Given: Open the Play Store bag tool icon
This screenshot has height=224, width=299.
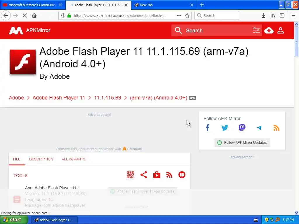Looking at the screenshot, I should click(157, 175).
